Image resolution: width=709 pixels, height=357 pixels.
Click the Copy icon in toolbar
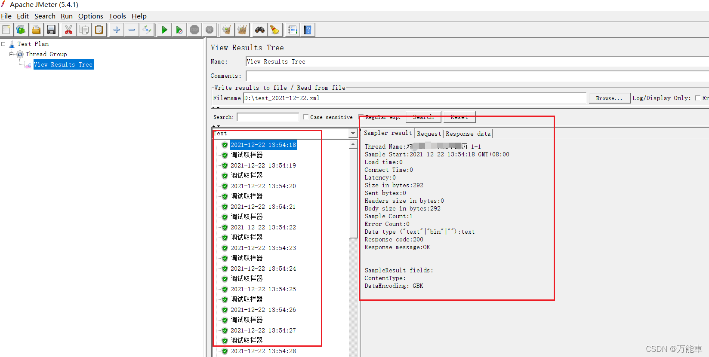pos(84,30)
